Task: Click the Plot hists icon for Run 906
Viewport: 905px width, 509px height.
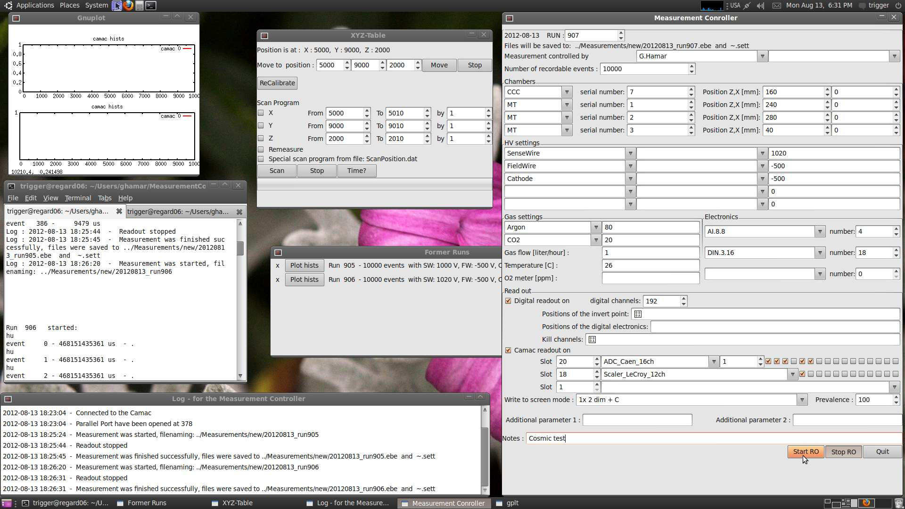Action: [x=304, y=279]
